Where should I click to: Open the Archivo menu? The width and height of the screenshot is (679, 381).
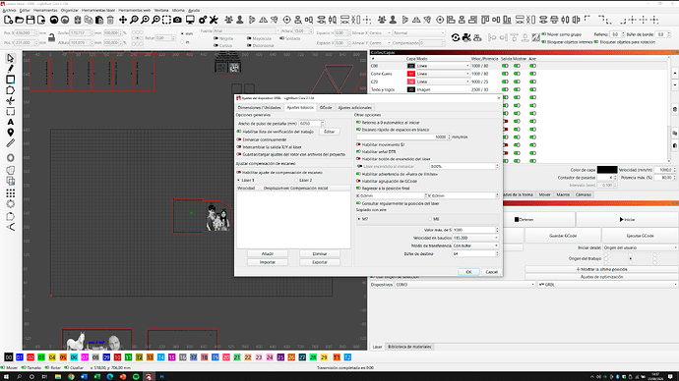[x=9, y=10]
